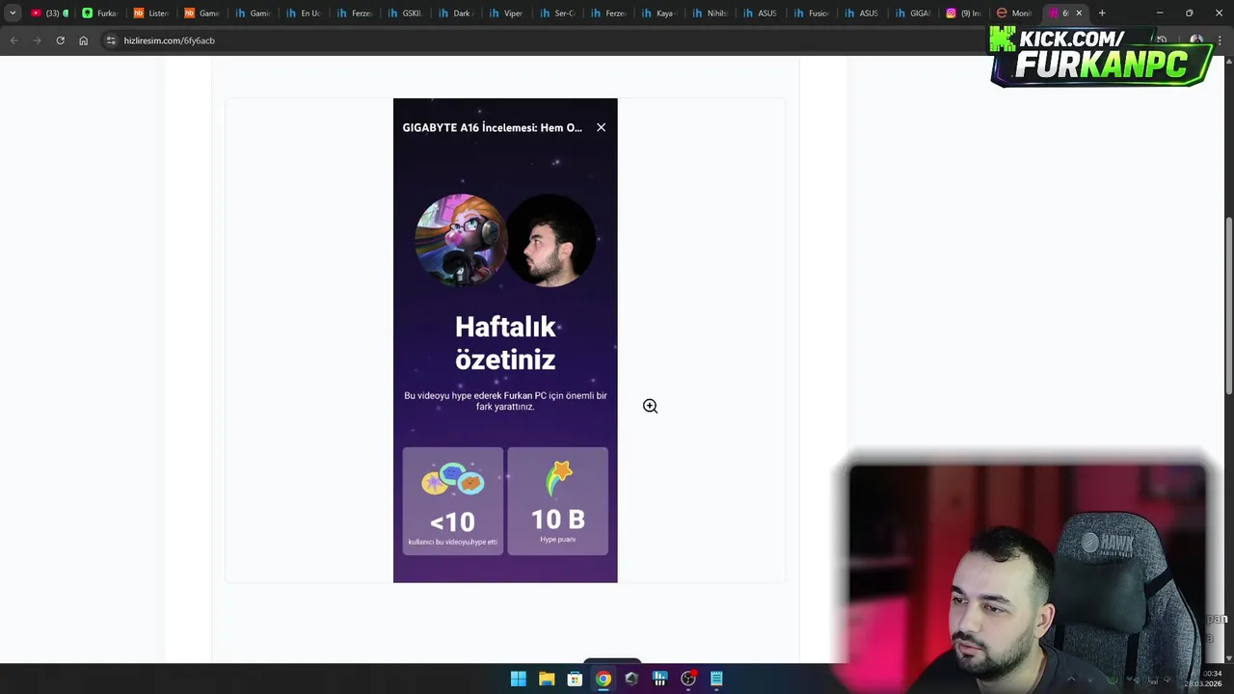
Task: Open the Game browser tab
Action: (202, 13)
